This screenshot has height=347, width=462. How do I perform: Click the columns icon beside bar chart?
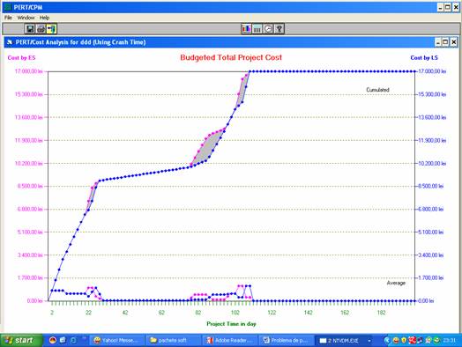coord(257,29)
